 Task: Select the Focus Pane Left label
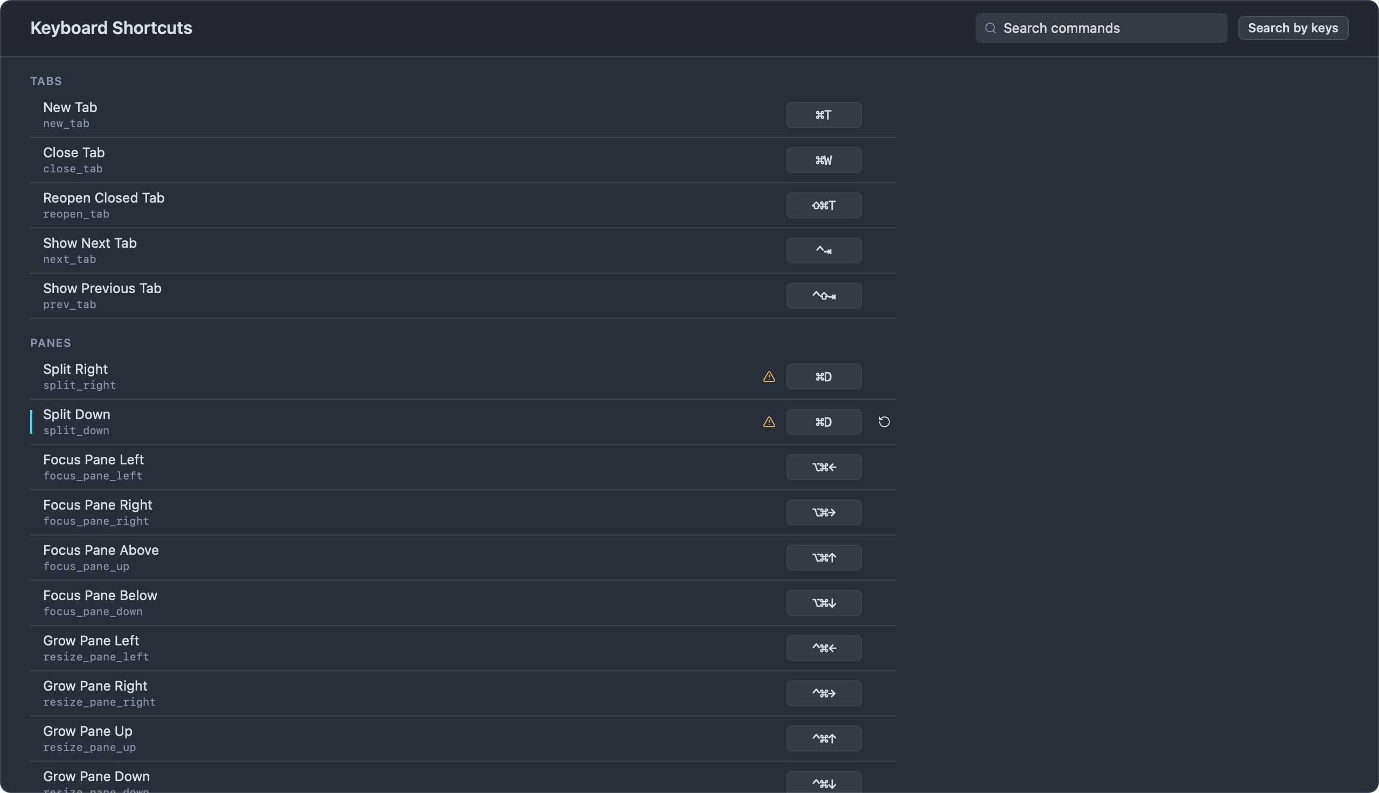(x=93, y=460)
